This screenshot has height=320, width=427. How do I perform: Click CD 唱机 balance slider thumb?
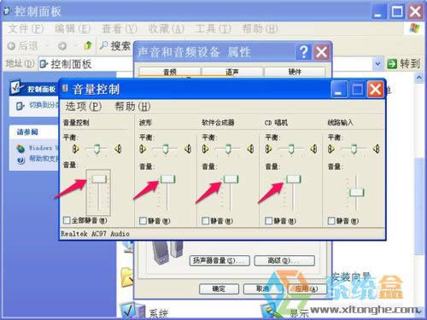[x=291, y=148]
